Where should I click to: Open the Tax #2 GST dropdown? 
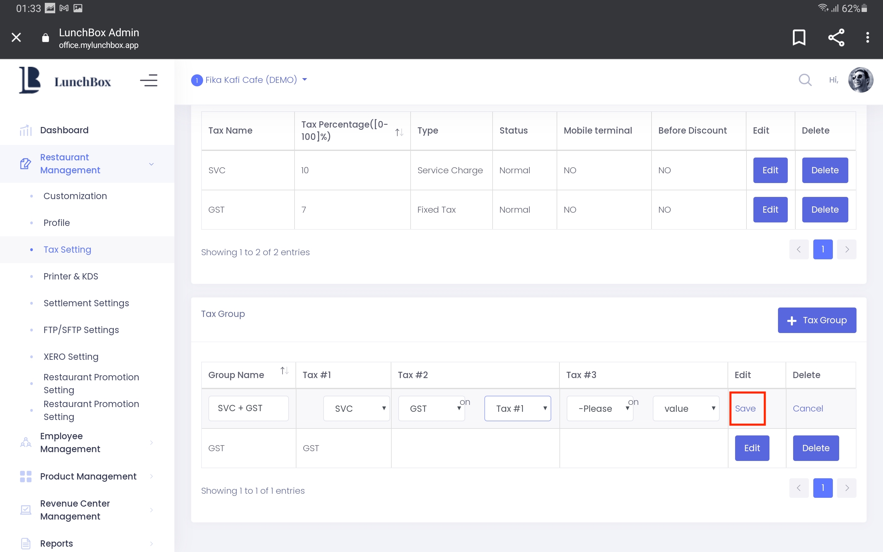point(431,408)
